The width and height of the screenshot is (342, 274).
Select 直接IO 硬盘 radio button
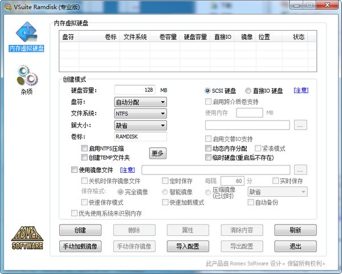click(x=248, y=91)
